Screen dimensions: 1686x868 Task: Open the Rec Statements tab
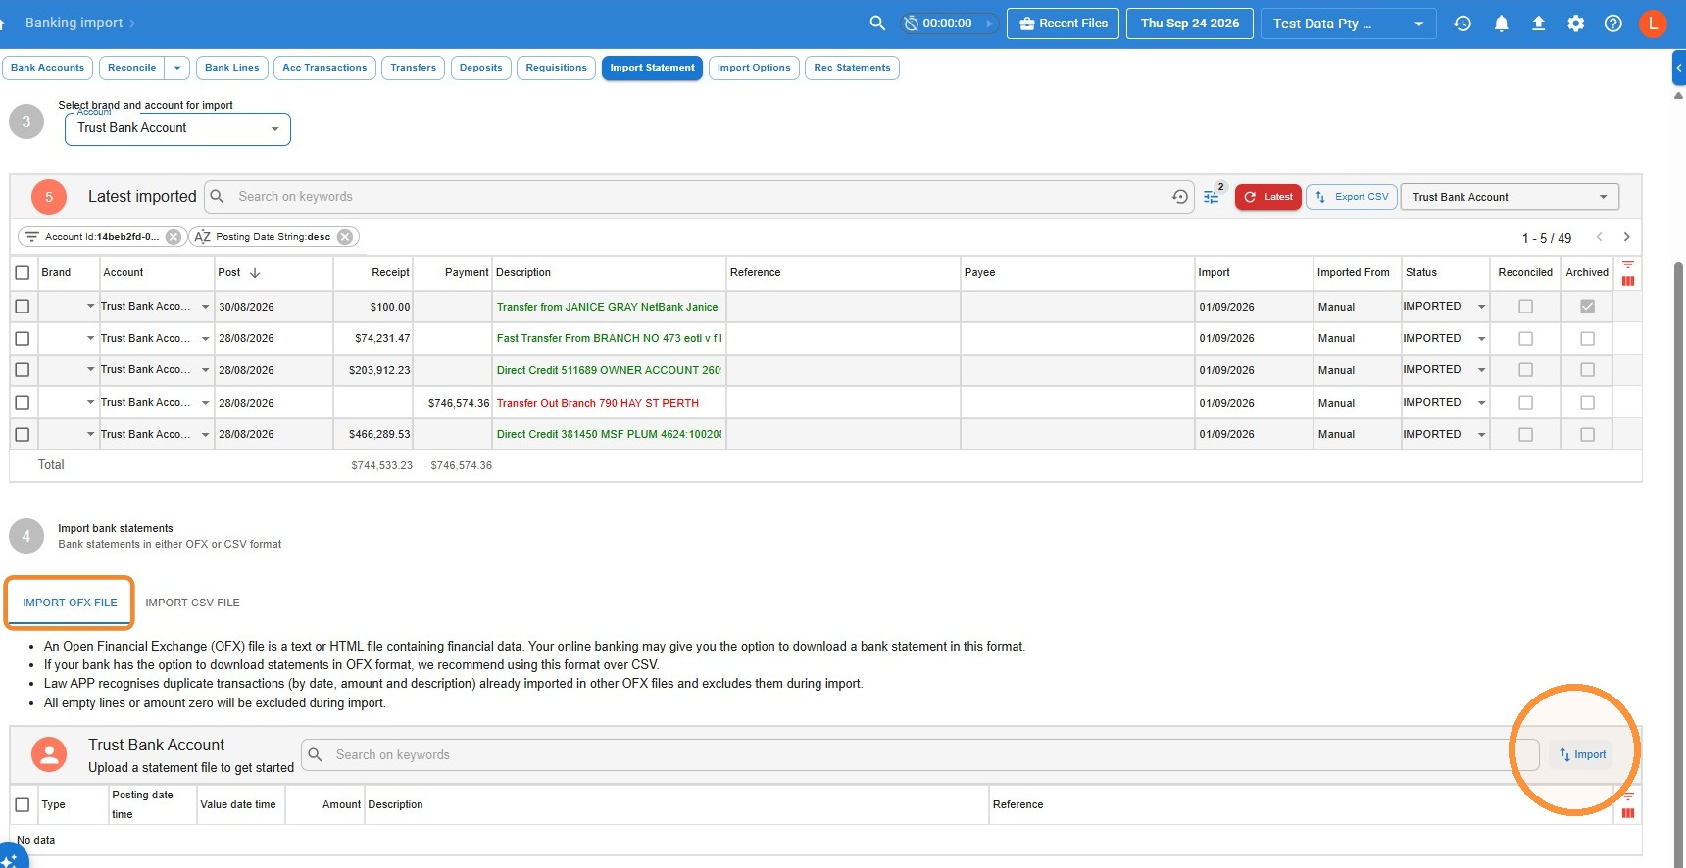[852, 68]
